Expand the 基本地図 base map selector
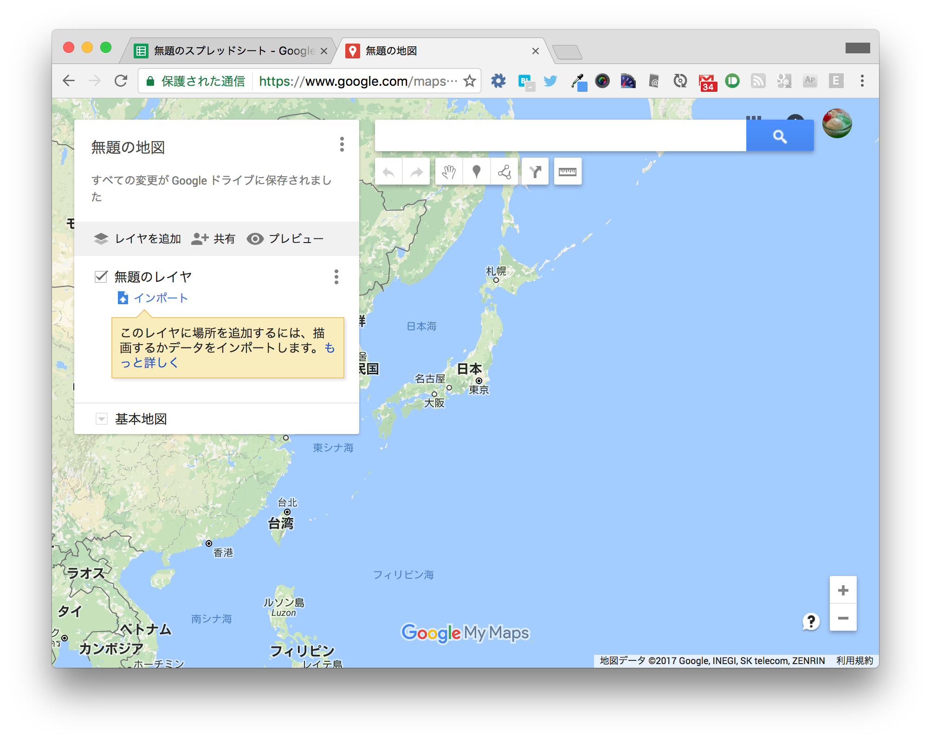Image resolution: width=931 pixels, height=742 pixels. [101, 419]
